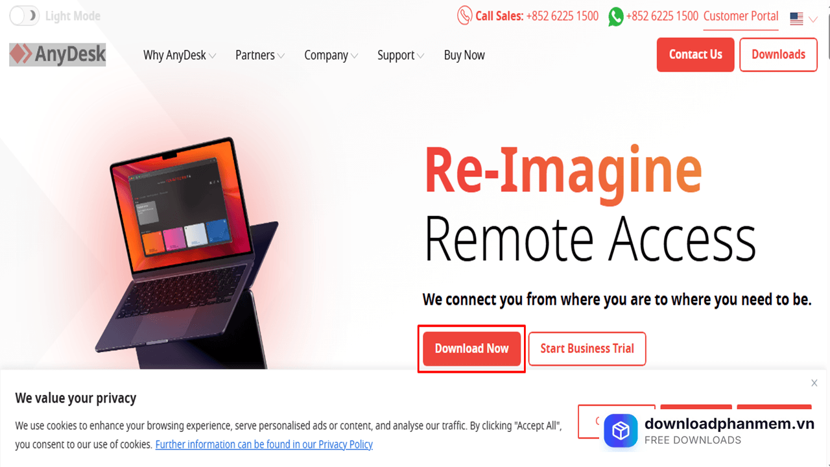
Task: Click the Download Now button
Action: [471, 349]
